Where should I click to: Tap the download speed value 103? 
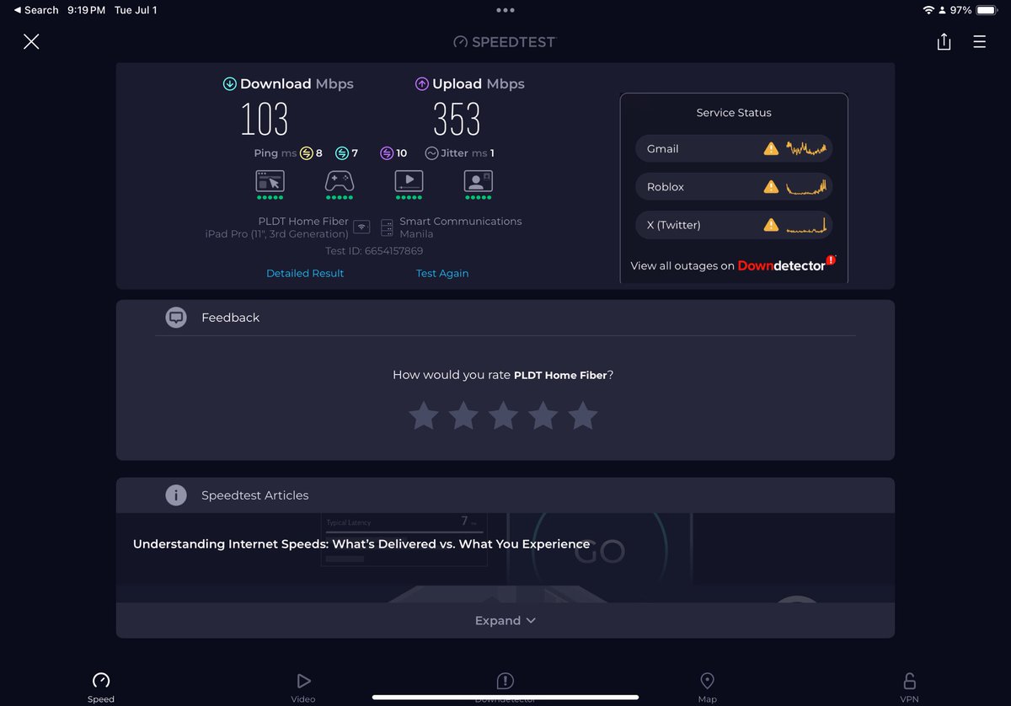pos(265,120)
